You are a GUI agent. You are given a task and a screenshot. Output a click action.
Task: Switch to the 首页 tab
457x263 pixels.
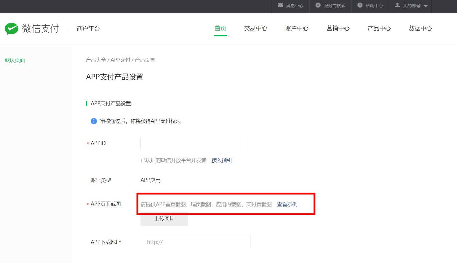(x=220, y=28)
